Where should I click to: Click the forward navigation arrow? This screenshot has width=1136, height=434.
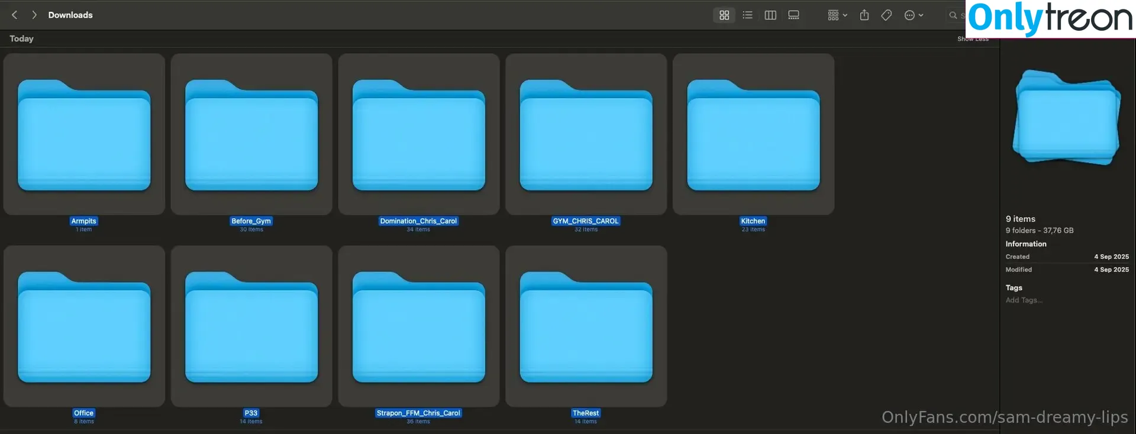[x=34, y=15]
